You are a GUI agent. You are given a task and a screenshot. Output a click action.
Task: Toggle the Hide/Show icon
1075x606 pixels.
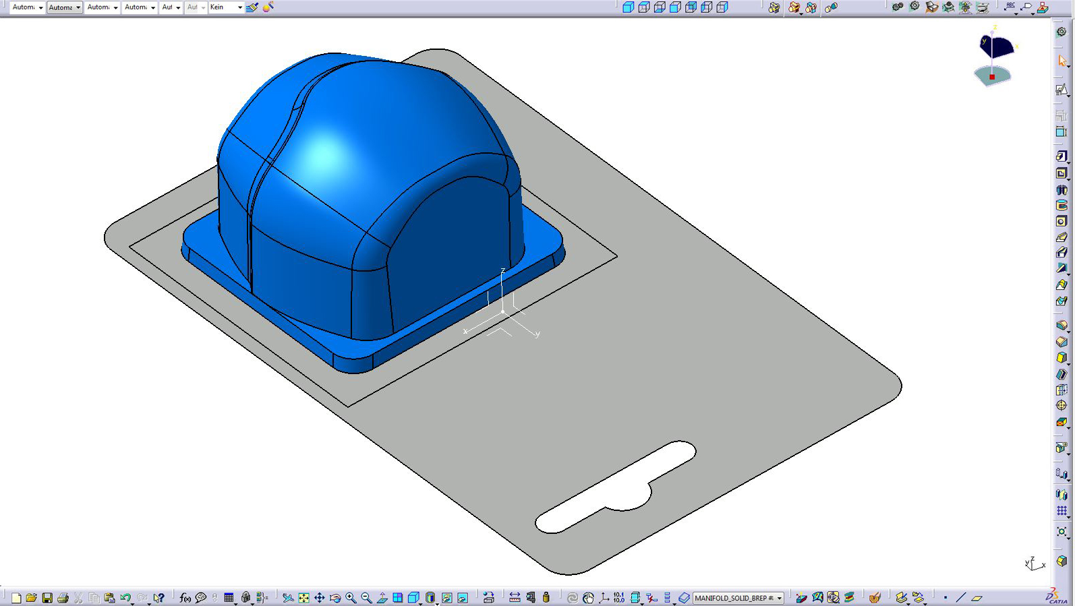click(446, 598)
